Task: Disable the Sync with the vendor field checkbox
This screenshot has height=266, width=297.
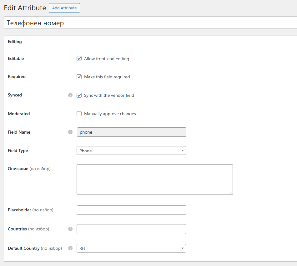Action: pos(79,95)
